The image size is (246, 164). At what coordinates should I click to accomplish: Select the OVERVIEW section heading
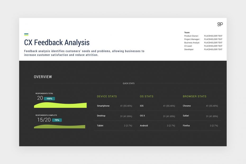point(43,77)
